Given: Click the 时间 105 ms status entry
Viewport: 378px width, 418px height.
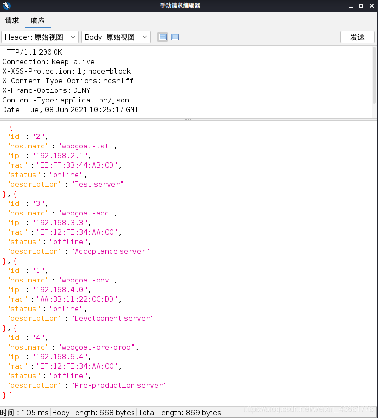Looking at the screenshot, I should pyautogui.click(x=24, y=413).
